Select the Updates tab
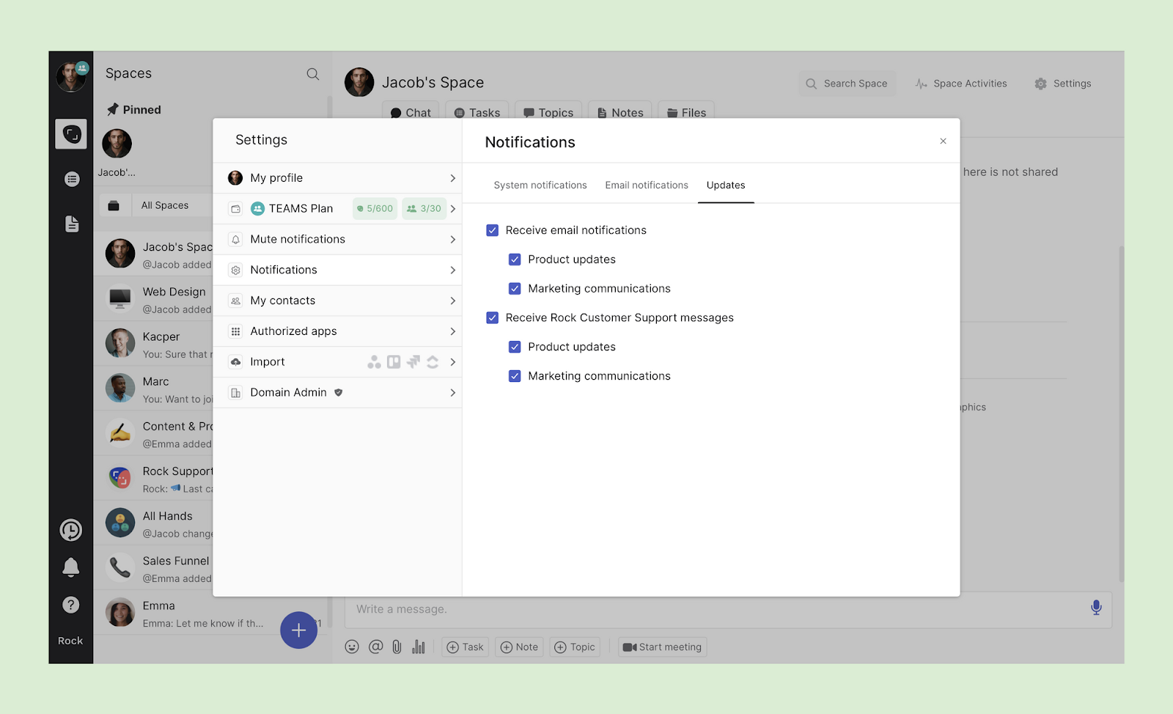Screen dimensions: 1173x714 tap(726, 185)
